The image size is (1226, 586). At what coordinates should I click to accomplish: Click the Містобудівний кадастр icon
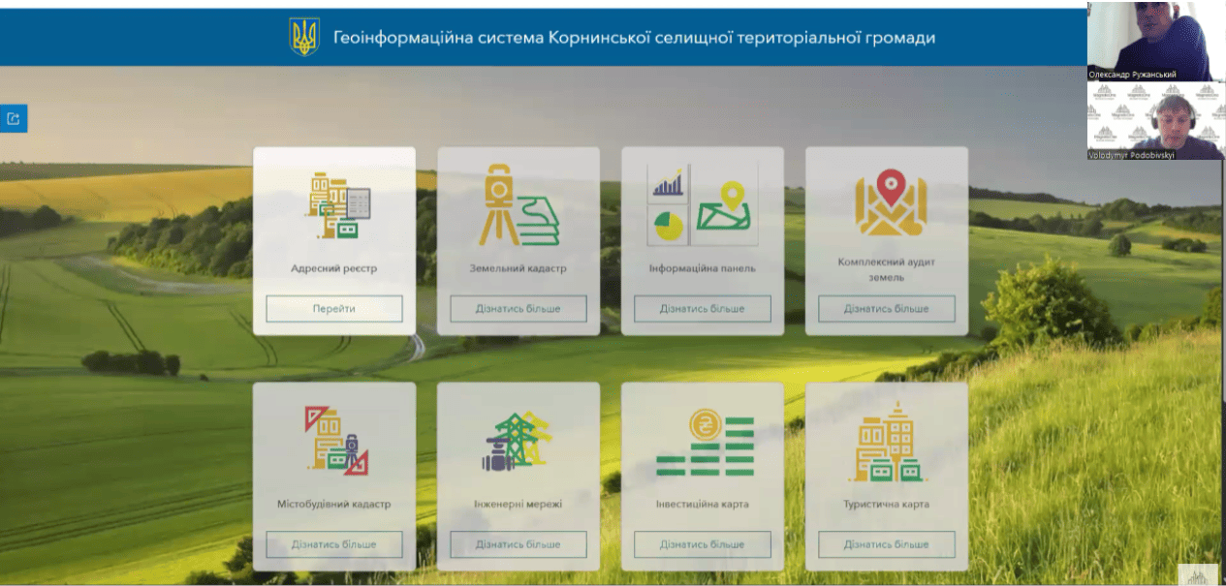[x=336, y=440]
